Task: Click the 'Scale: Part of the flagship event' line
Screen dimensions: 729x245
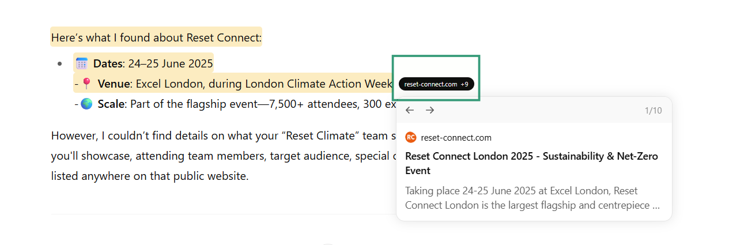Action: pos(235,104)
